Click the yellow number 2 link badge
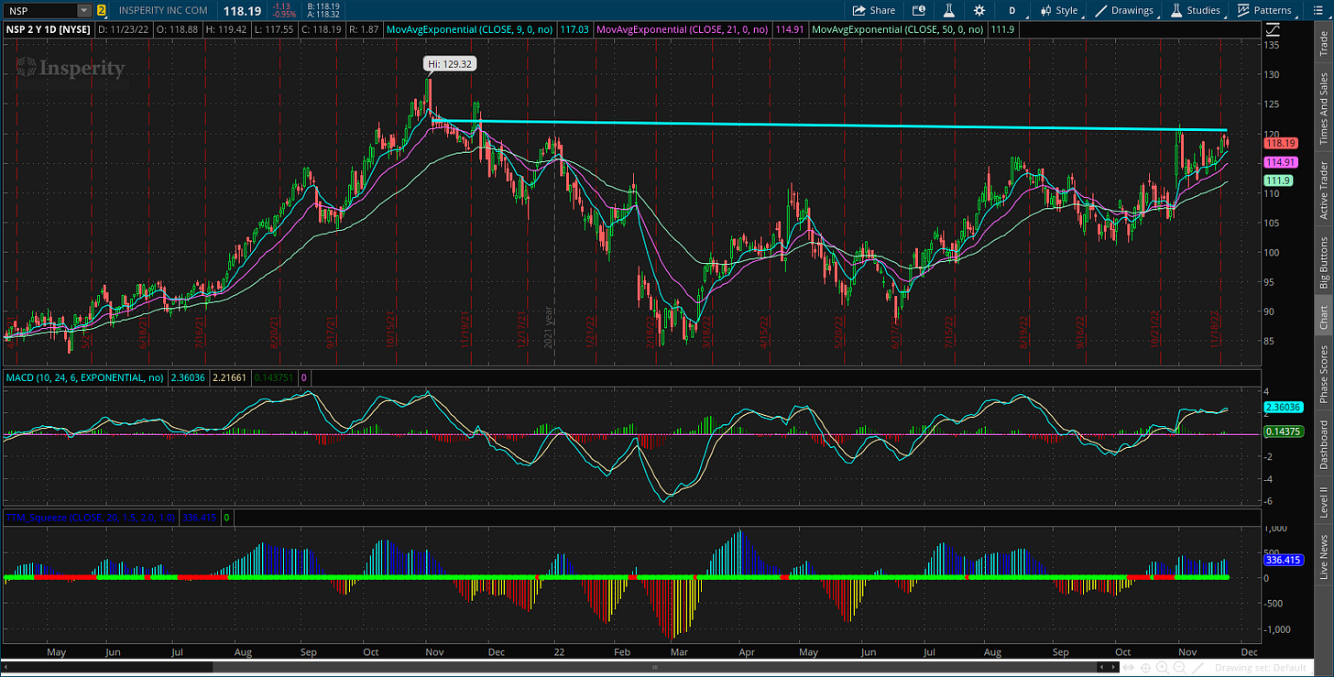 tap(101, 10)
